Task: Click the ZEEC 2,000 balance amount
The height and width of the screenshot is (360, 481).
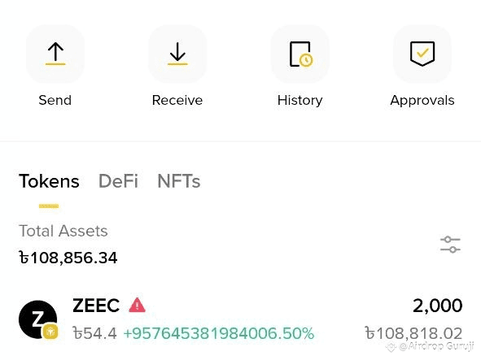Action: point(437,306)
